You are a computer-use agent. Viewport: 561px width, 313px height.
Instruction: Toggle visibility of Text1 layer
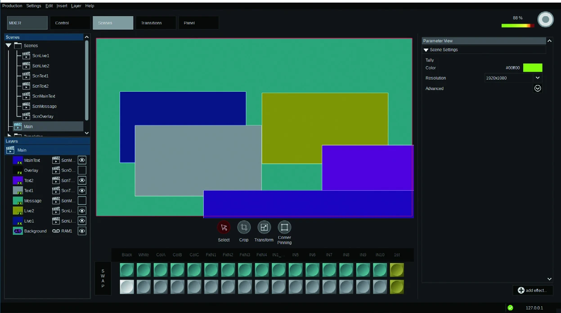click(82, 190)
